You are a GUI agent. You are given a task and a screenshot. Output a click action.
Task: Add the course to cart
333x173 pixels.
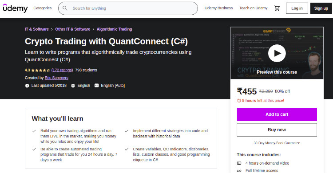point(277,114)
